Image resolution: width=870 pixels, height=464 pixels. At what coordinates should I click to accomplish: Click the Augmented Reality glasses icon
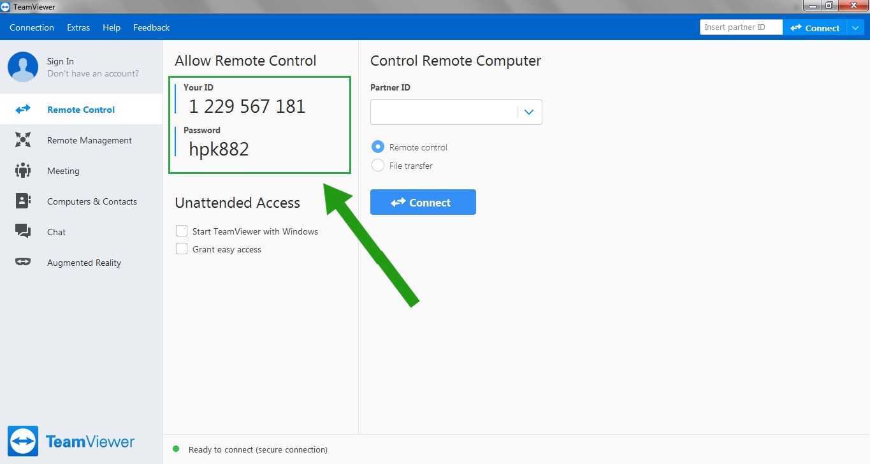click(23, 262)
